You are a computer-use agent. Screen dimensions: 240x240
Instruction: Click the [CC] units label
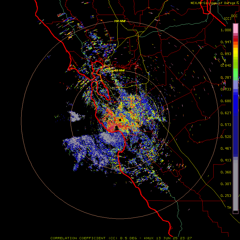click(228, 18)
